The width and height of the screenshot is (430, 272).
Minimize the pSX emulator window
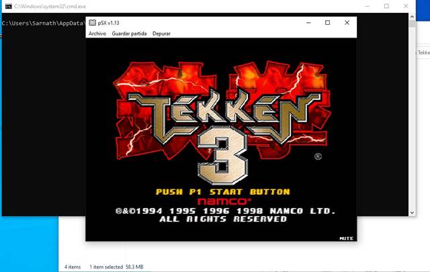[308, 23]
